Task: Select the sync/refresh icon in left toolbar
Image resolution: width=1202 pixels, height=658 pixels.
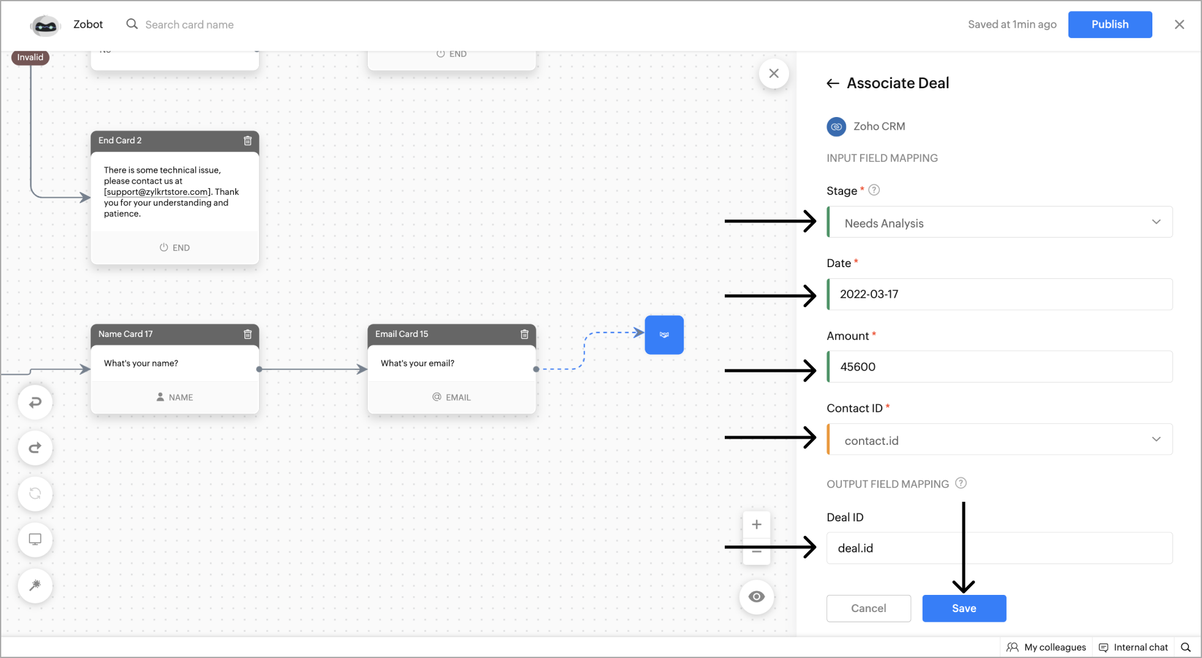Action: pos(35,494)
